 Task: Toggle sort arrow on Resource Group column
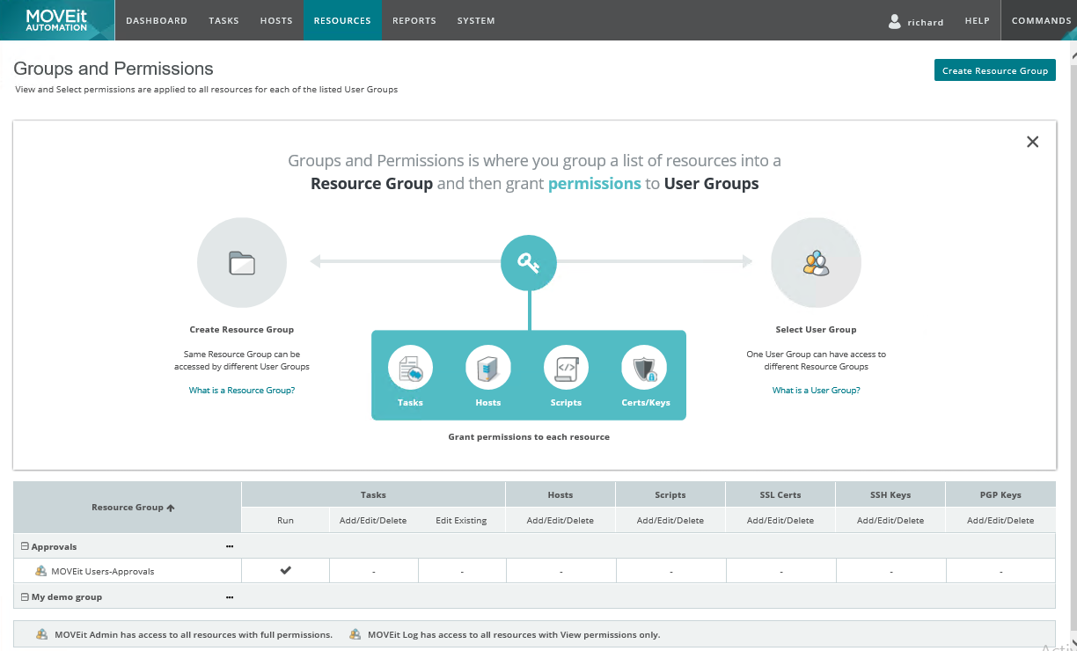pyautogui.click(x=171, y=508)
